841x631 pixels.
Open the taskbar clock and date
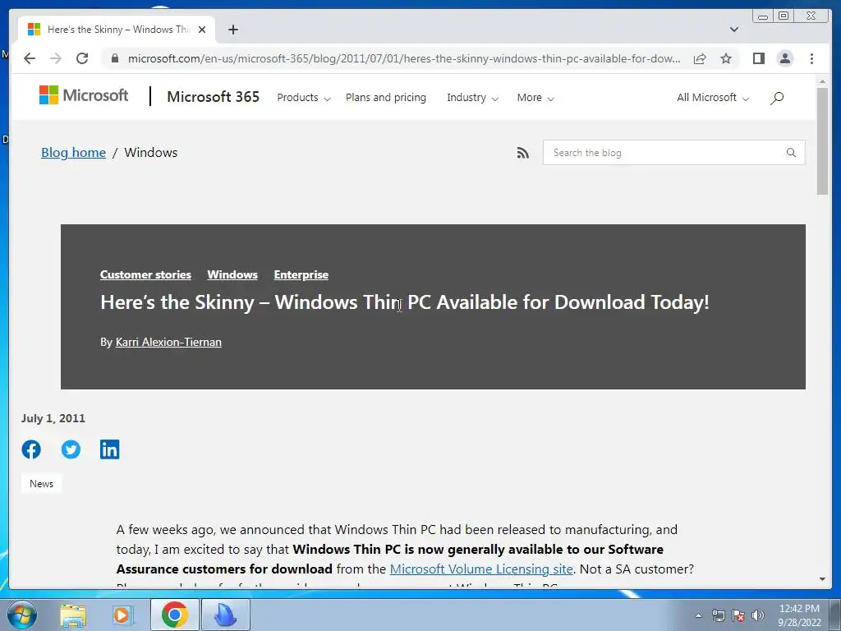799,615
